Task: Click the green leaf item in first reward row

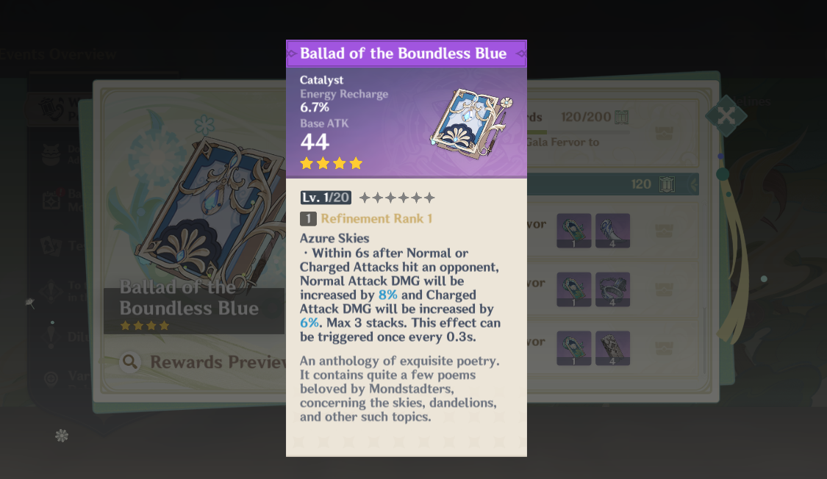Action: (573, 230)
